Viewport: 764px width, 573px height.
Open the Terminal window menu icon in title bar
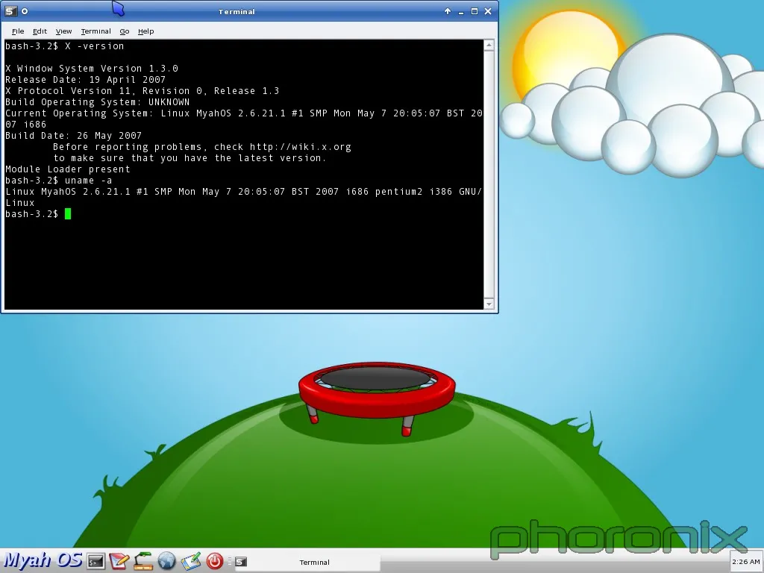point(10,11)
